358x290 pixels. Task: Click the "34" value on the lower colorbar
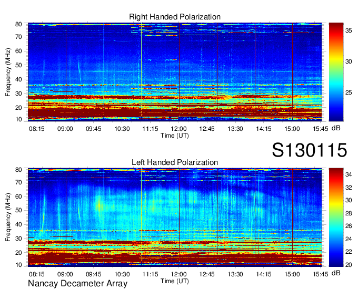pyautogui.click(x=349, y=174)
